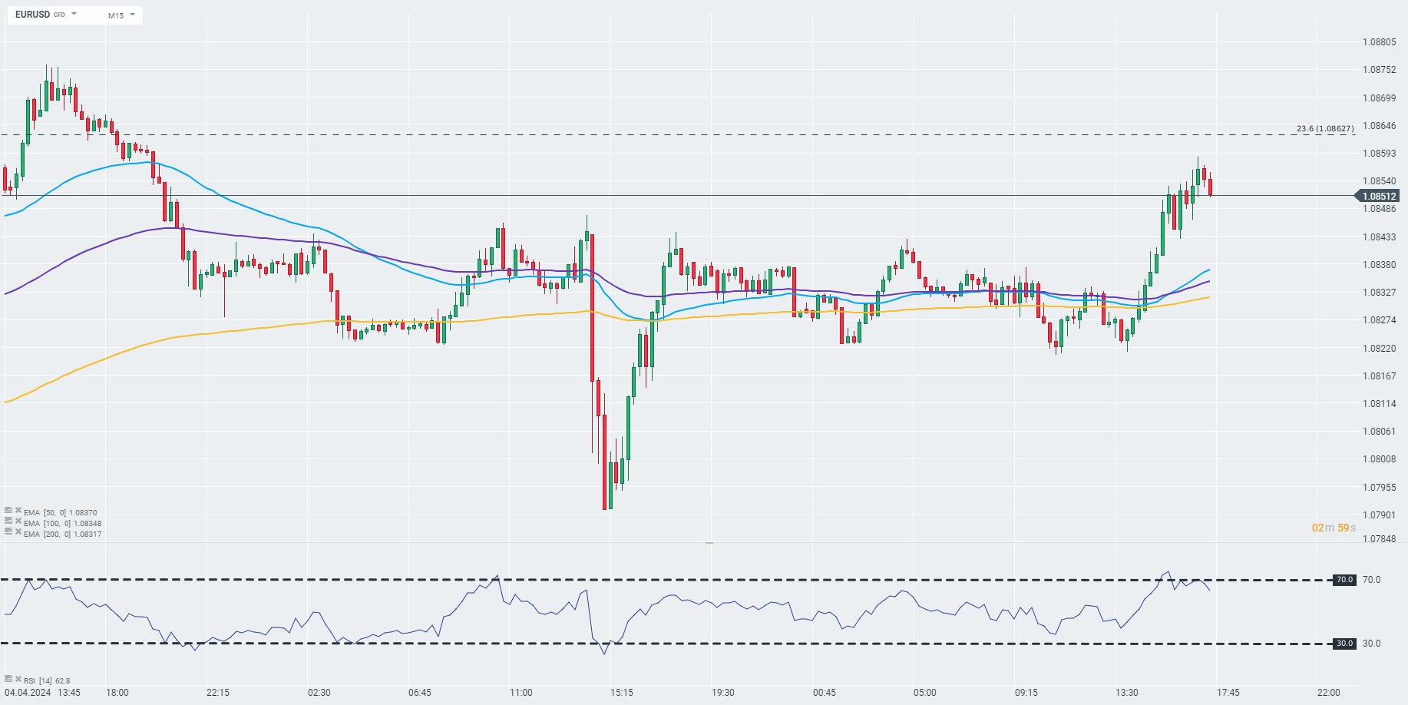Select the current price tag 1.08512
Viewport: 1408px width, 705px height.
pyautogui.click(x=1380, y=196)
